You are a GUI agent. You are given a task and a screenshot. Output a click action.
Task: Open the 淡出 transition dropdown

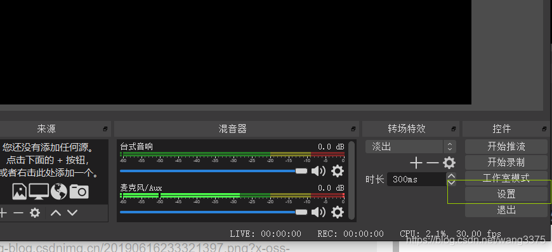click(x=411, y=146)
